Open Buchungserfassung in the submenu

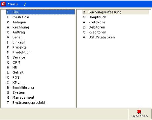point(115,12)
